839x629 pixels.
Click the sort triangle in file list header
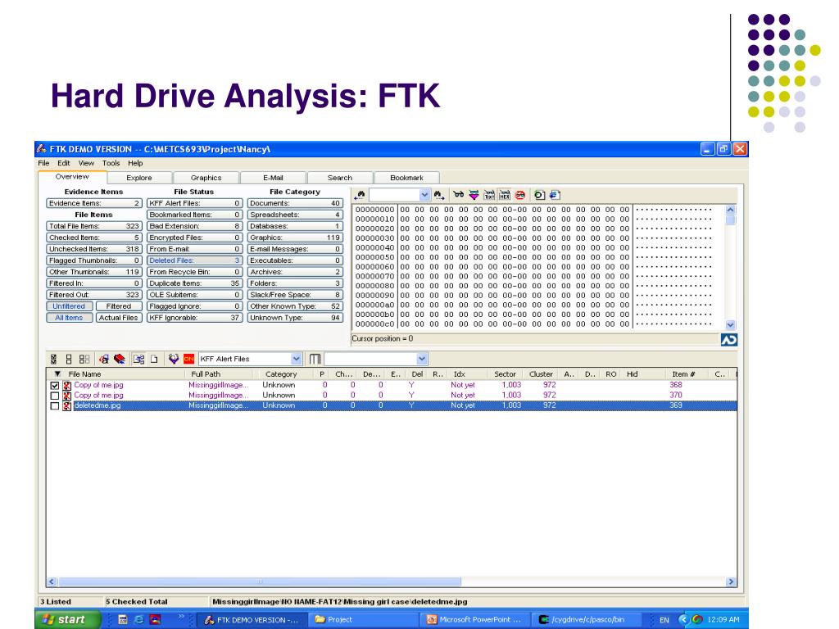57,373
